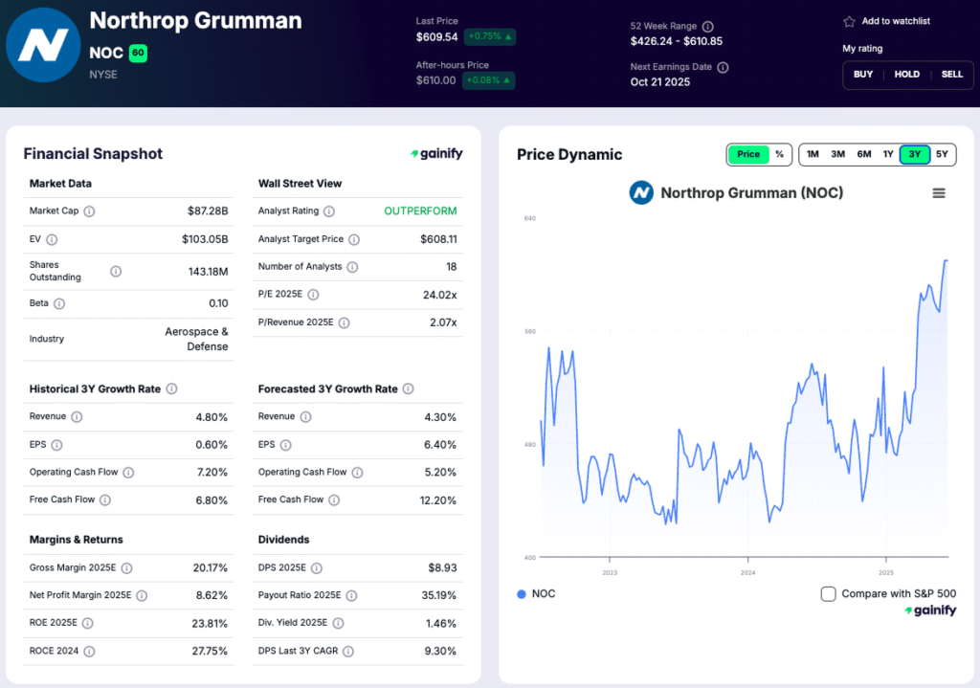
Task: Click info icon next to Analyst Rating
Action: (329, 211)
